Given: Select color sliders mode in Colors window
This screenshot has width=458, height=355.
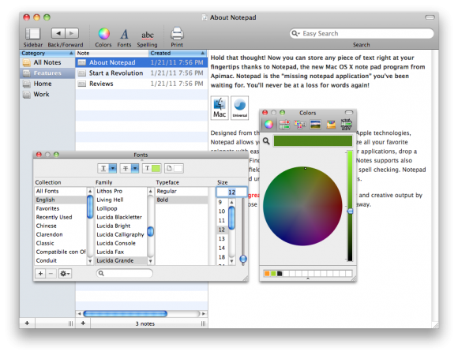Looking at the screenshot, I should (284, 125).
